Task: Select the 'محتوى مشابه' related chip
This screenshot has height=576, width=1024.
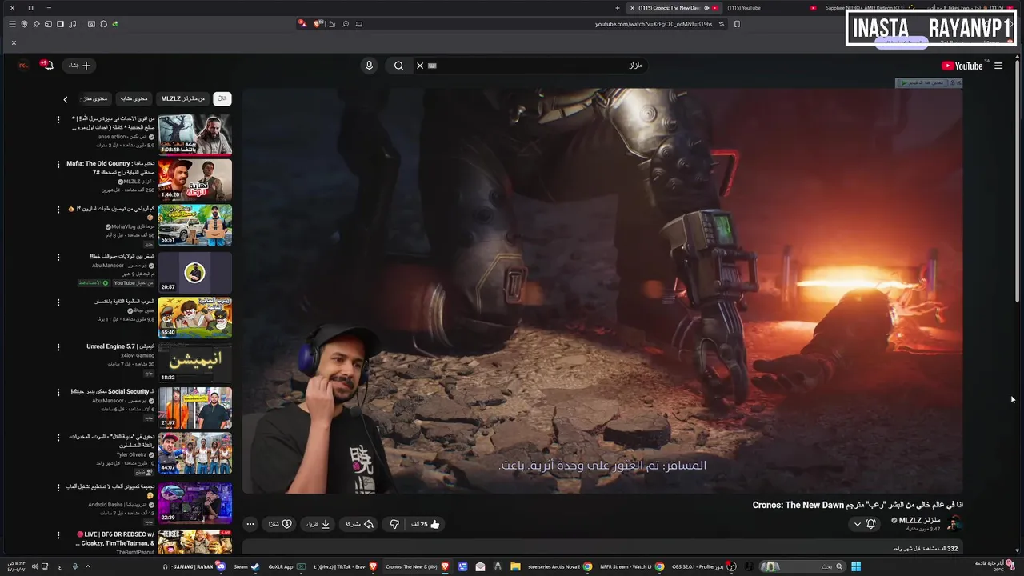Action: [x=134, y=98]
